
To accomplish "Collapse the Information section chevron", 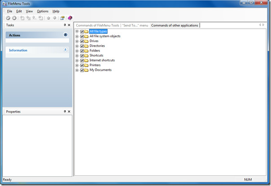I will (x=66, y=50).
